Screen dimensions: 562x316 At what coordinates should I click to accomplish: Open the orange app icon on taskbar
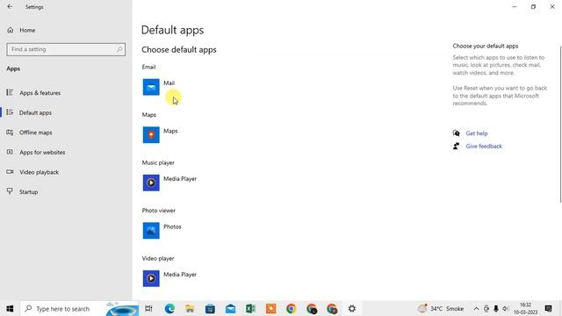(x=271, y=308)
